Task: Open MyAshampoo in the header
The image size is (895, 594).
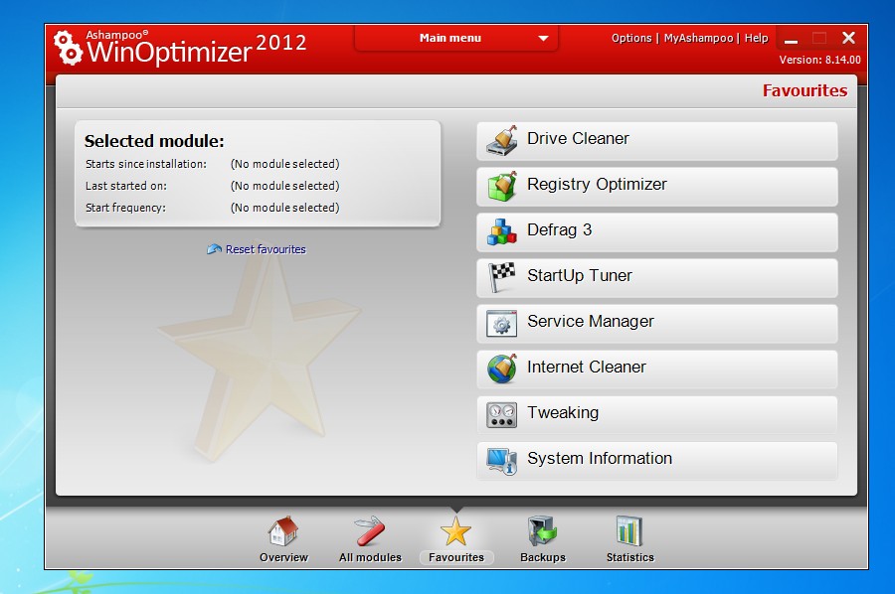Action: point(698,38)
